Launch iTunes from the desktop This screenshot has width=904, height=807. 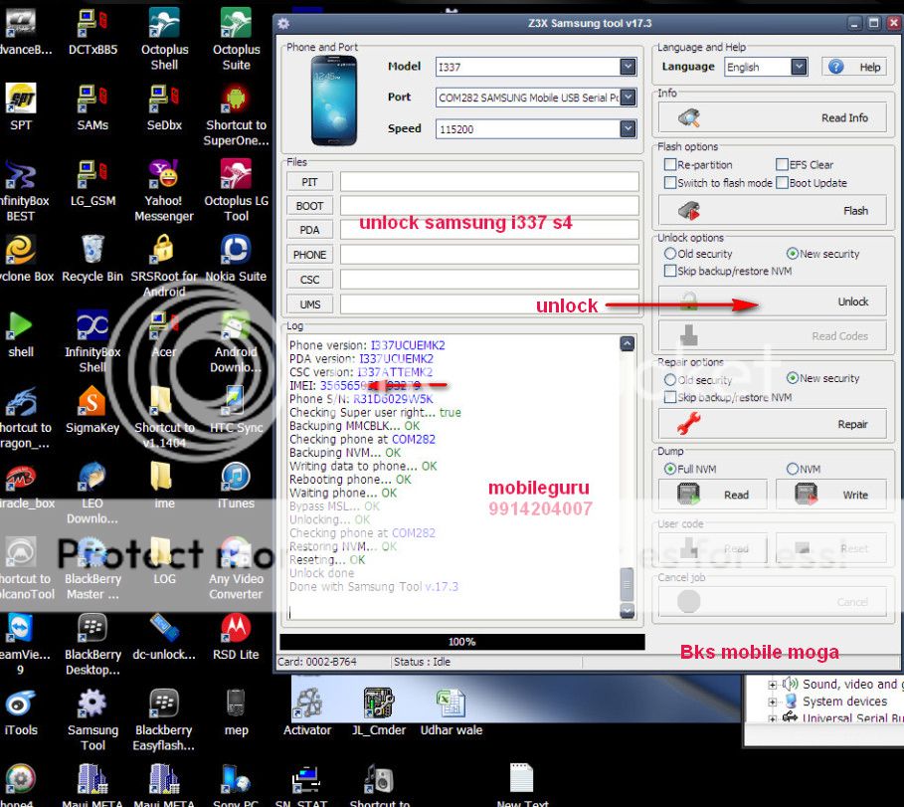(236, 486)
